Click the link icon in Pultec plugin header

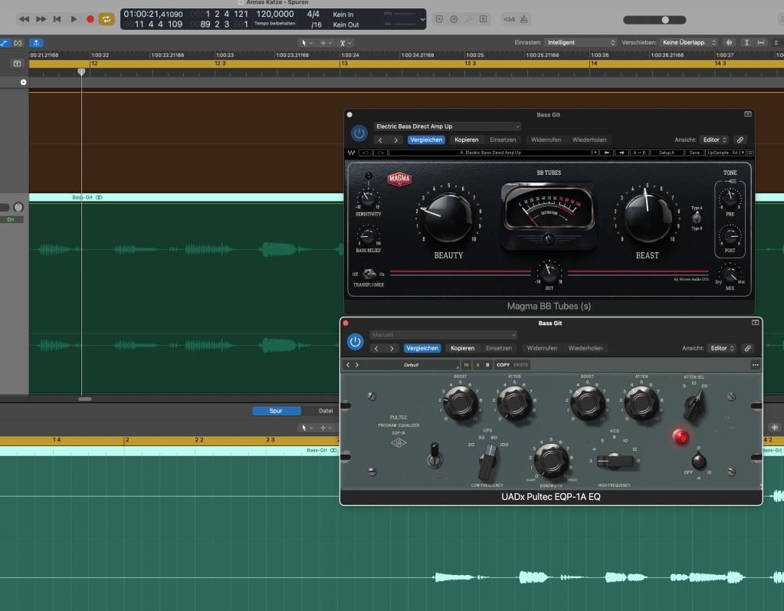coord(747,348)
